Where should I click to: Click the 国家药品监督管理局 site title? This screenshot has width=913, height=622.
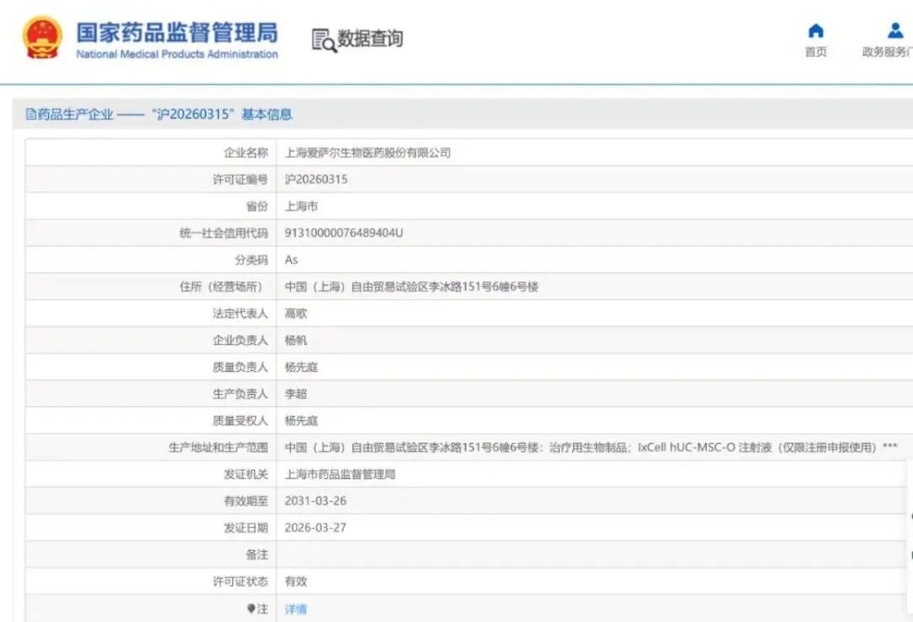click(177, 32)
